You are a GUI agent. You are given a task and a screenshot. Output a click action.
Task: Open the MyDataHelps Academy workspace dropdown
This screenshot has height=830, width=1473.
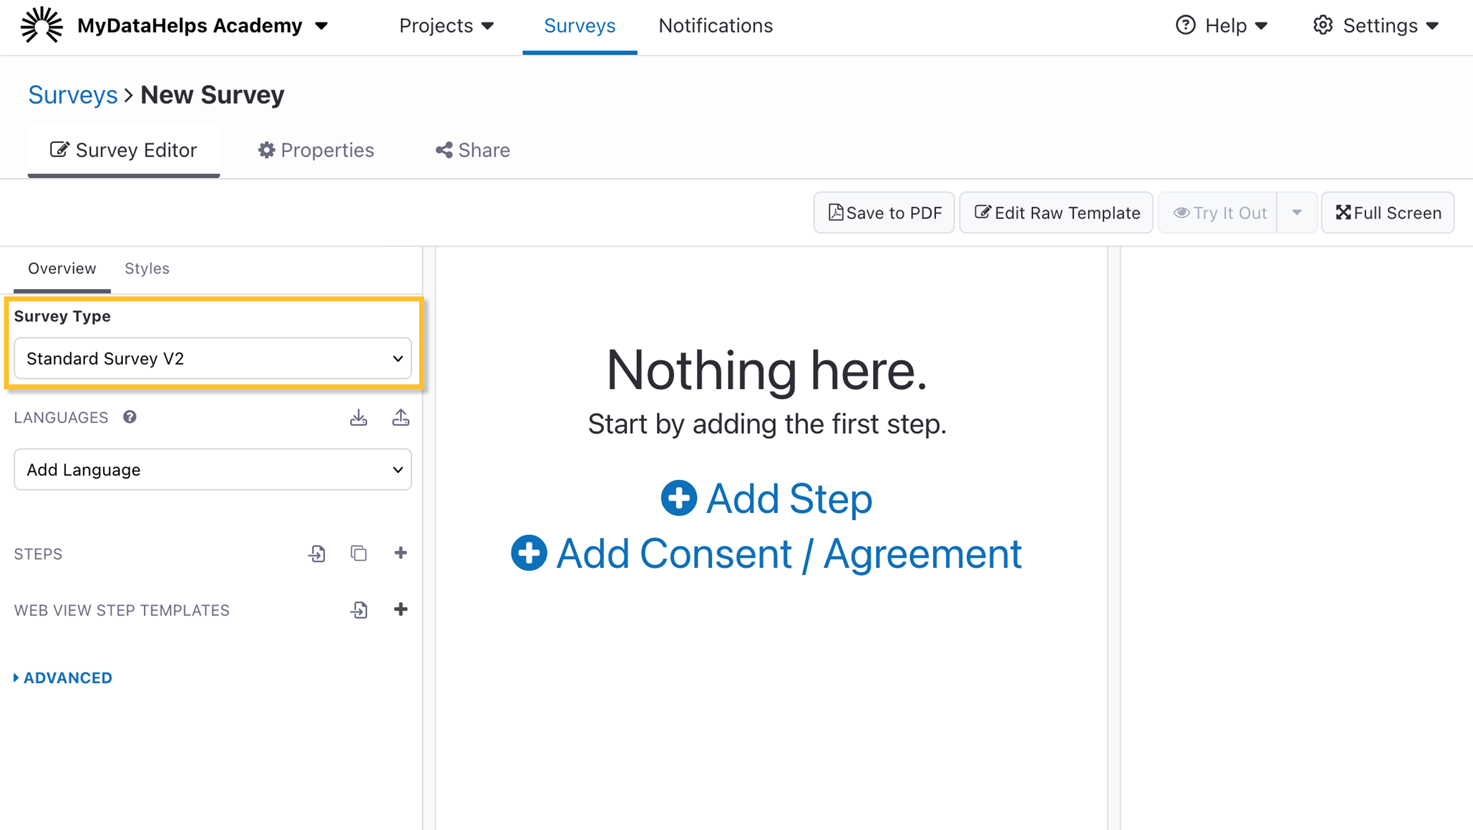point(203,26)
